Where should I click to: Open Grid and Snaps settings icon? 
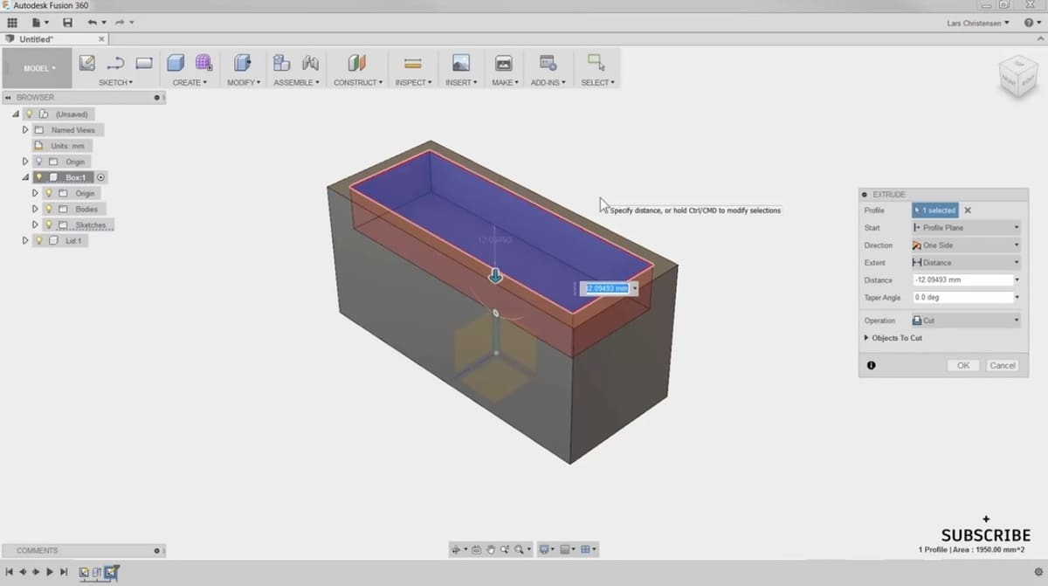click(x=565, y=549)
